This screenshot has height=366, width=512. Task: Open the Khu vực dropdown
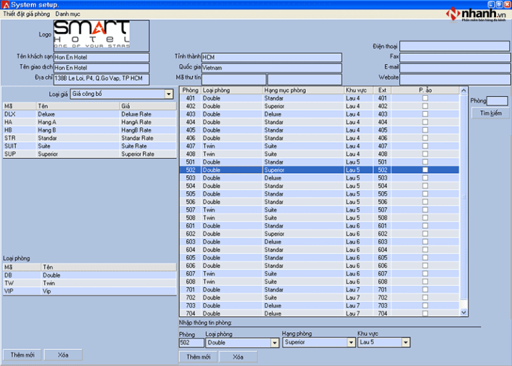coord(405,343)
